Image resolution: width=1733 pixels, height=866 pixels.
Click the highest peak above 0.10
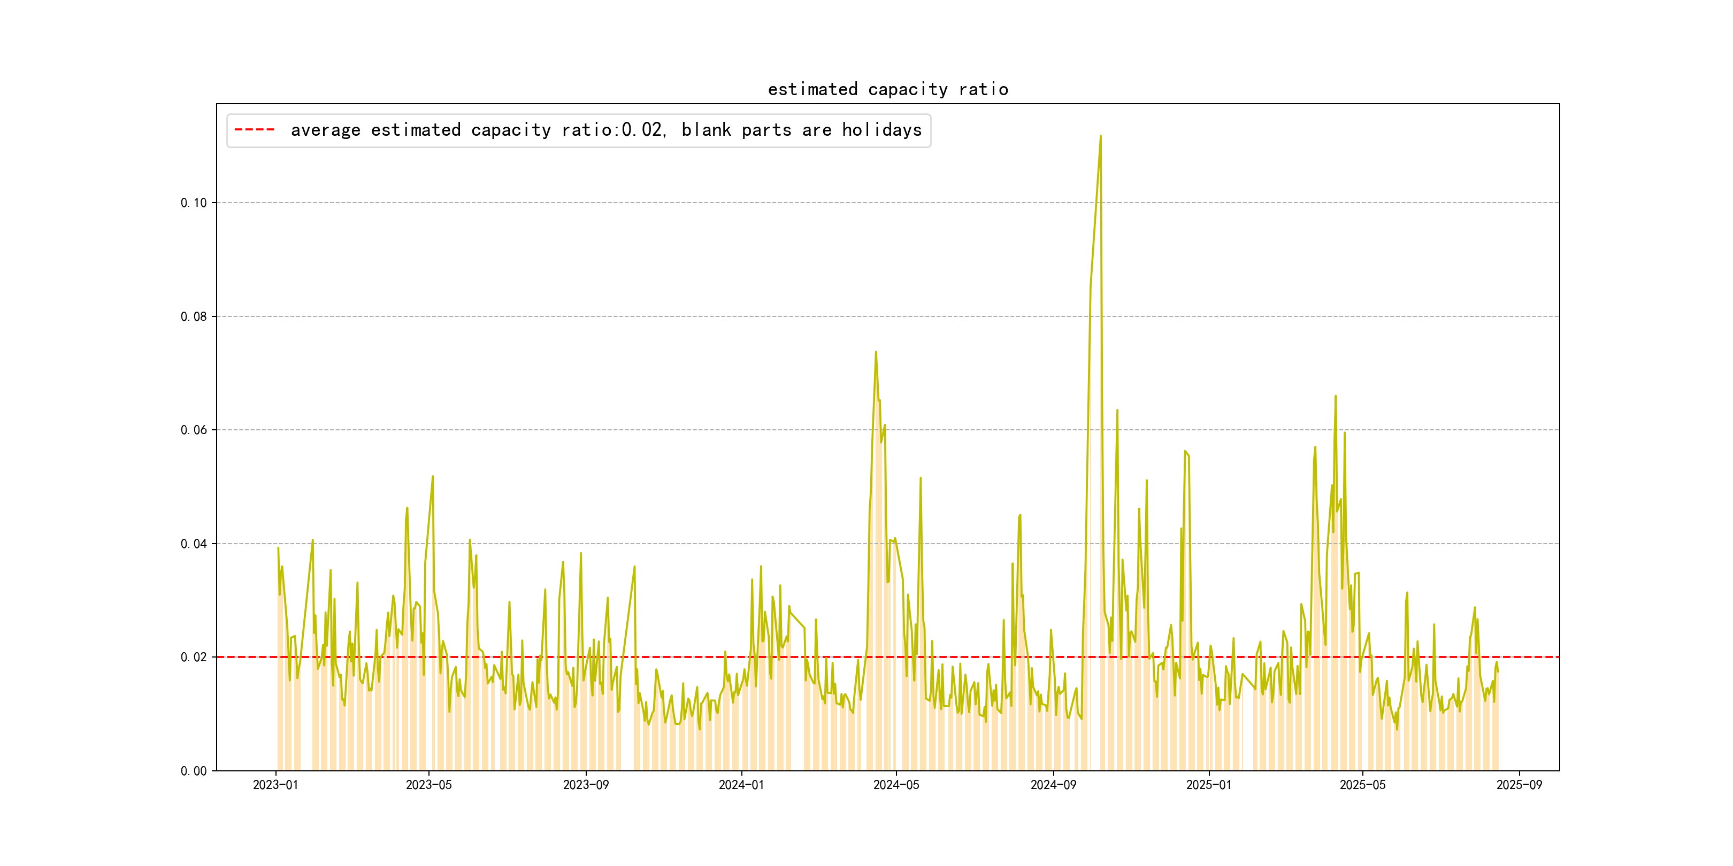point(1101,136)
